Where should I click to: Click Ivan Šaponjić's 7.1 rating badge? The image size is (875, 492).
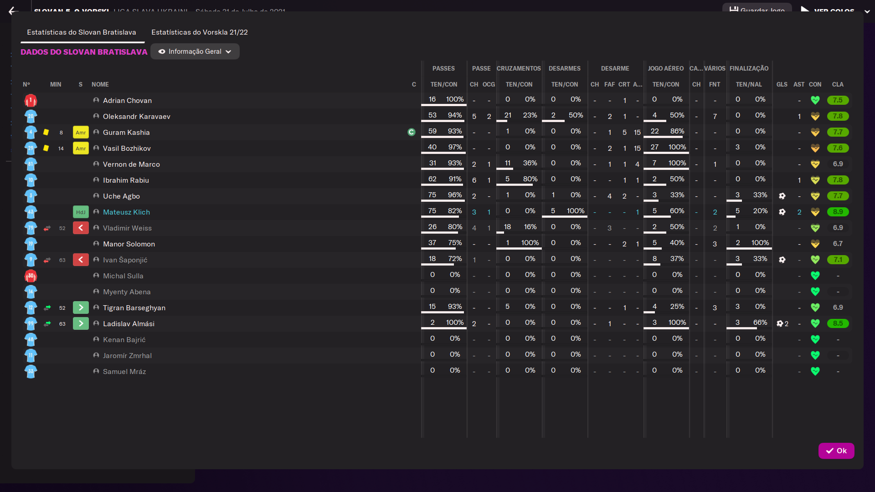(838, 260)
